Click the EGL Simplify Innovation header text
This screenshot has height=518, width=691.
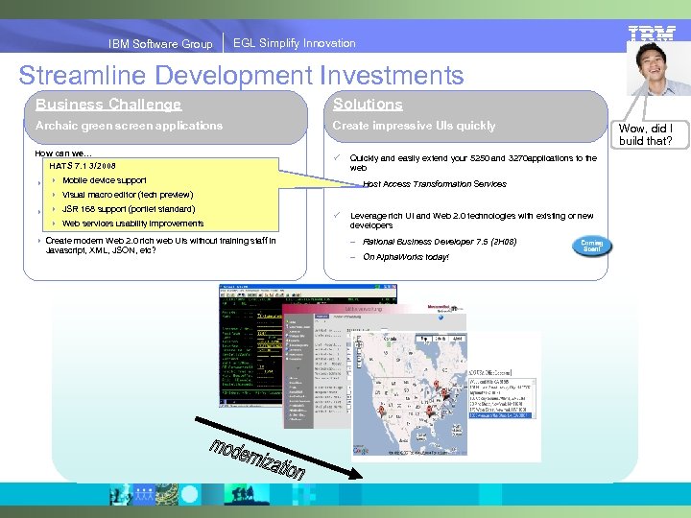pos(295,43)
